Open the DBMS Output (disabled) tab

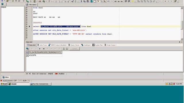57,45
